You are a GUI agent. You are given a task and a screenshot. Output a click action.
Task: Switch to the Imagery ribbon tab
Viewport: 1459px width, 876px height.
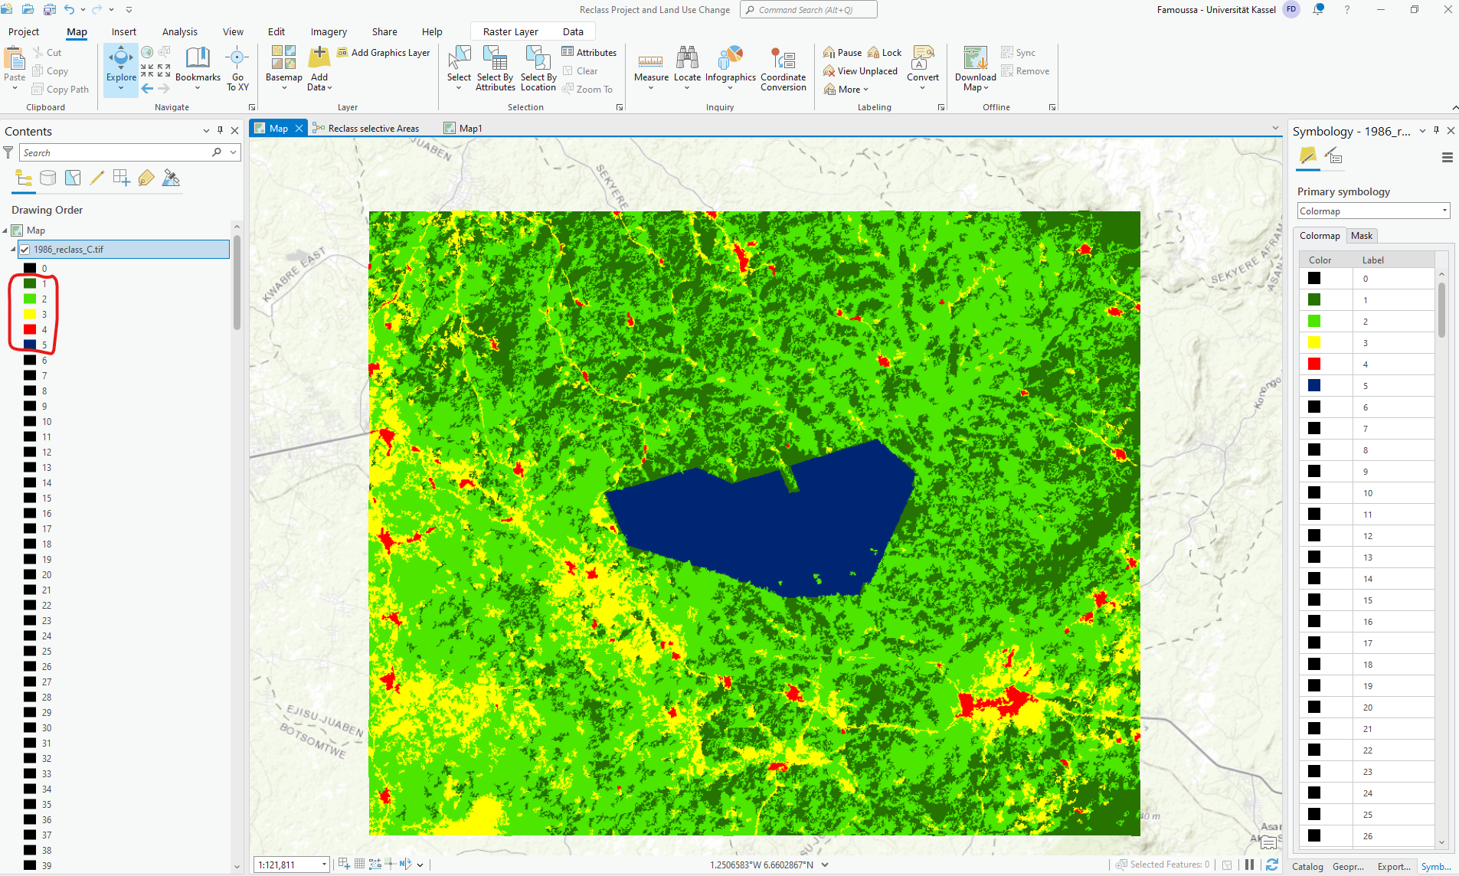[x=328, y=31]
